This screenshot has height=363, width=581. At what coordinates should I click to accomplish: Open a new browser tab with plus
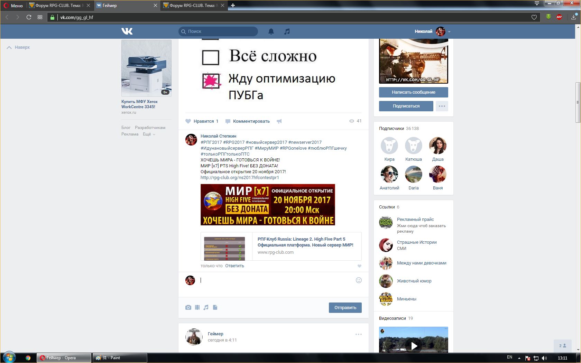pos(233,5)
